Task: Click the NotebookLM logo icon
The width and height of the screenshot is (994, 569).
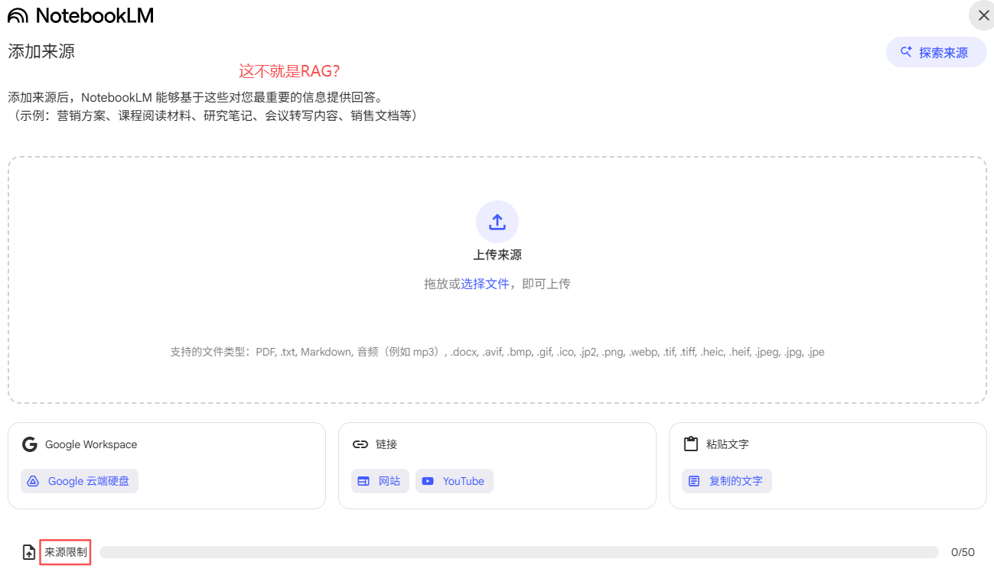Action: click(16, 15)
